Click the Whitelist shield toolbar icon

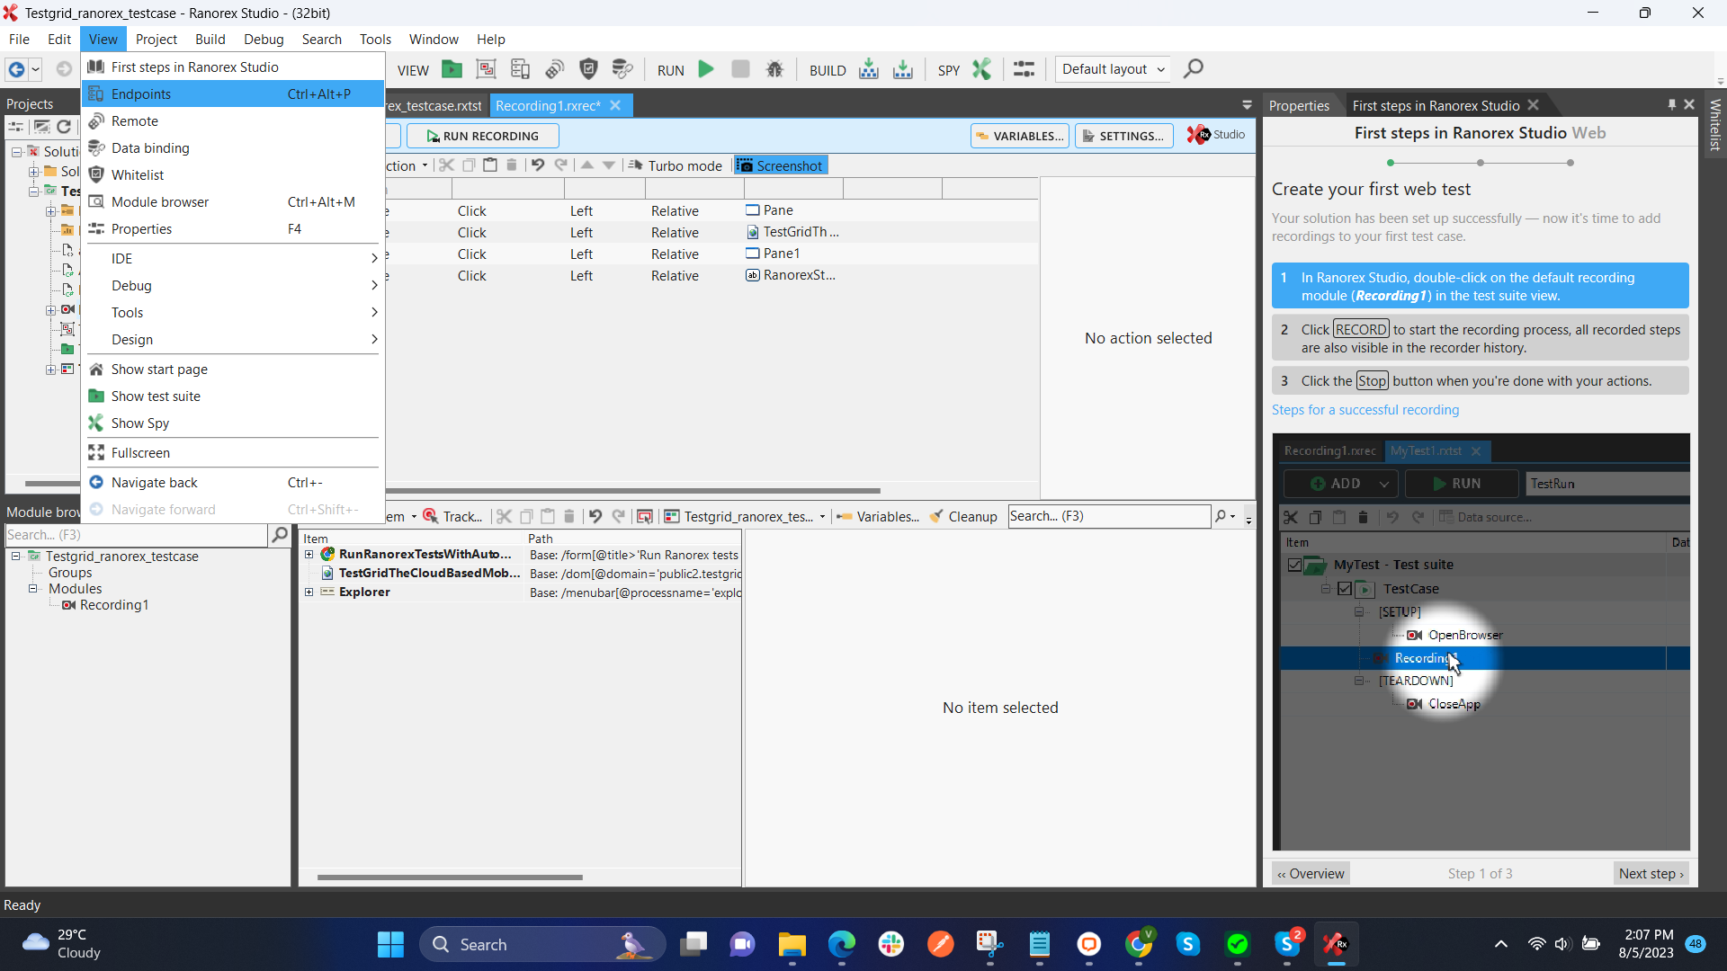[x=588, y=69]
